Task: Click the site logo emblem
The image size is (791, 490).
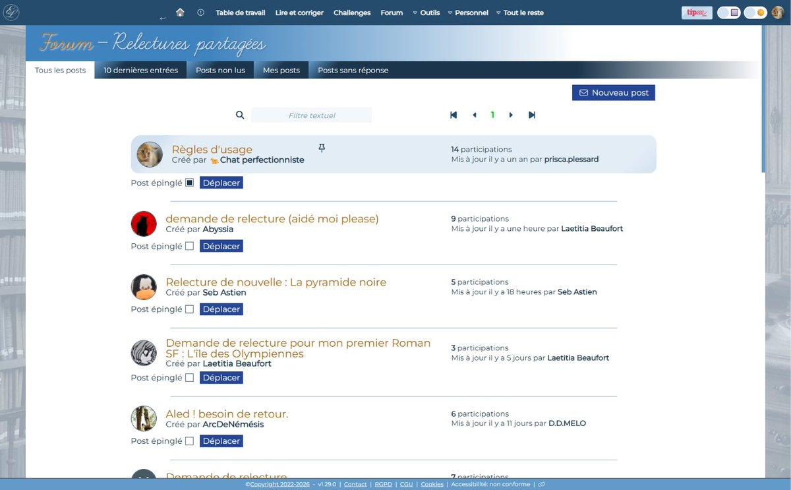Action: 12,13
